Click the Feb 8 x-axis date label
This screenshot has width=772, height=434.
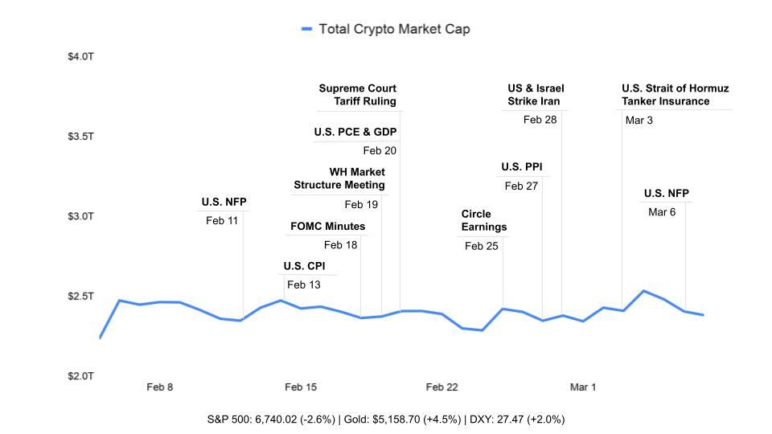[159, 387]
